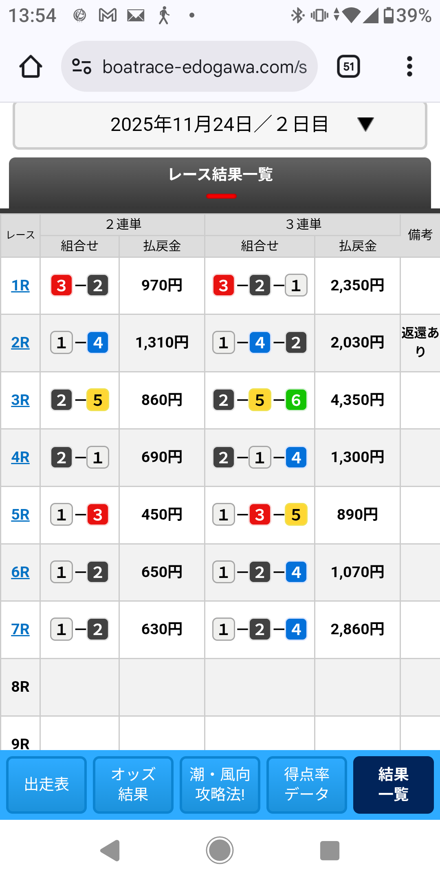Open the 得点率データ tab
440x881 pixels.
[307, 784]
